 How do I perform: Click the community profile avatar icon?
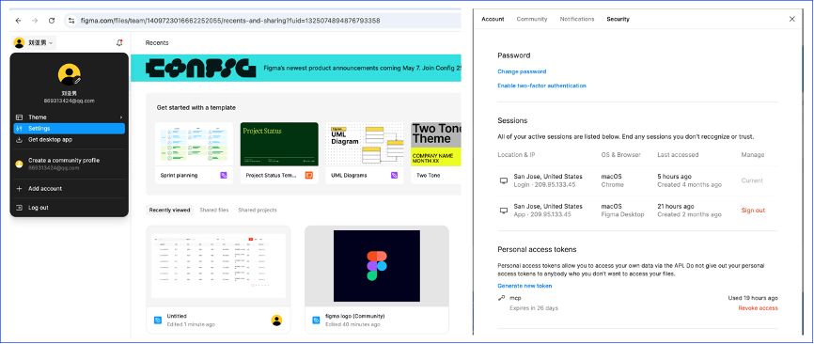[x=19, y=164]
